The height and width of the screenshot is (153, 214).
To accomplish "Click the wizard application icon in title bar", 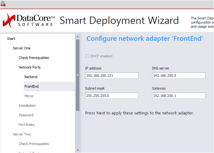I will tap(3, 4).
